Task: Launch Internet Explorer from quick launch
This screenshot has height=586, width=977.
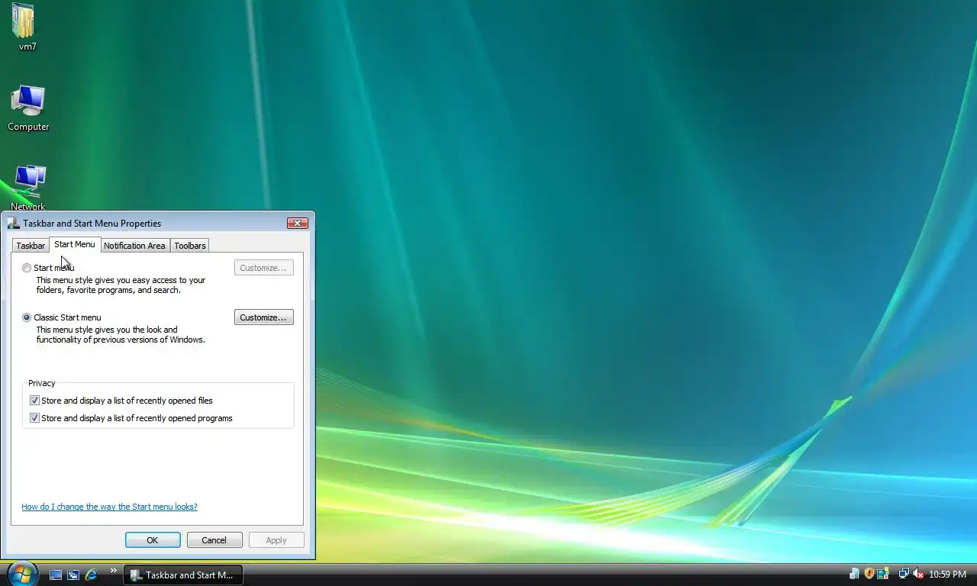Action: click(91, 575)
